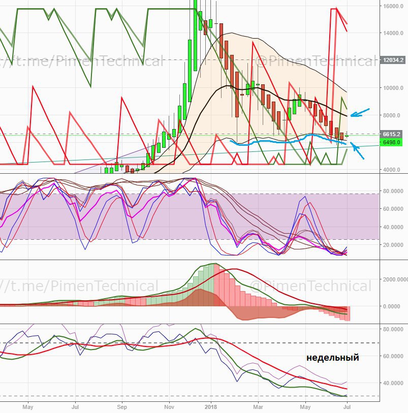The image size is (408, 413).
Task: Click the 12034.2 price label
Action: point(393,60)
